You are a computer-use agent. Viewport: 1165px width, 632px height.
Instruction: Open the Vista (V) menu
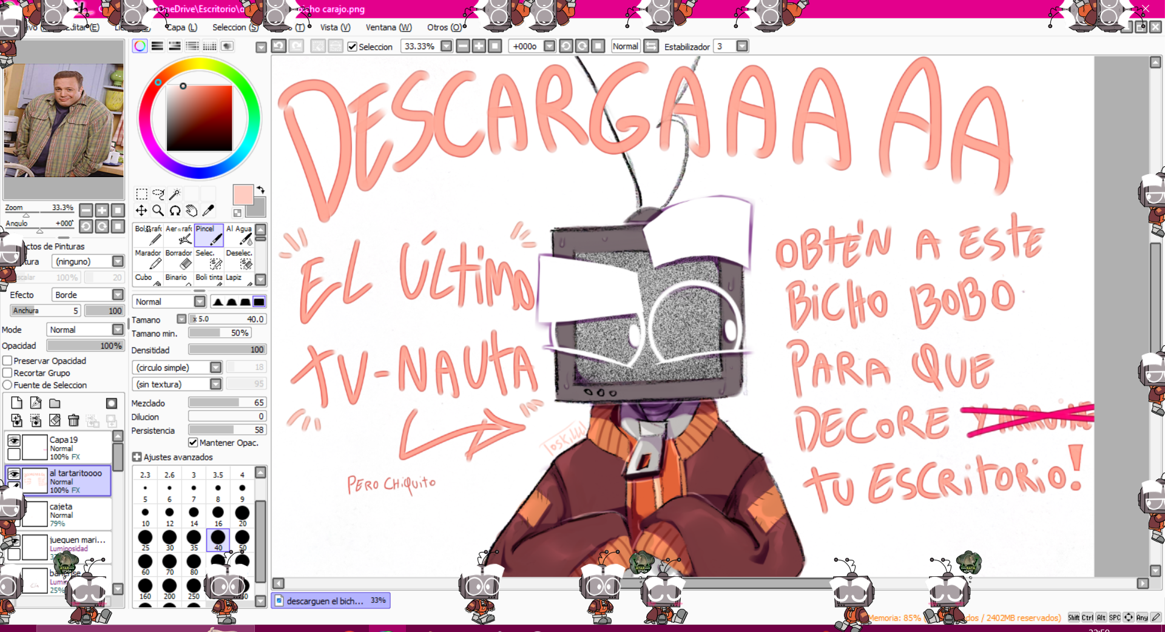coord(336,27)
